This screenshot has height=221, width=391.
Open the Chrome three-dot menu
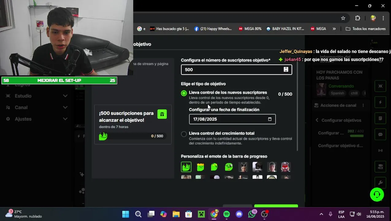[x=383, y=18]
